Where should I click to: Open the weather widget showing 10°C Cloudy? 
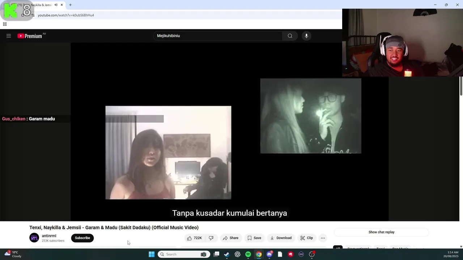pos(13,254)
